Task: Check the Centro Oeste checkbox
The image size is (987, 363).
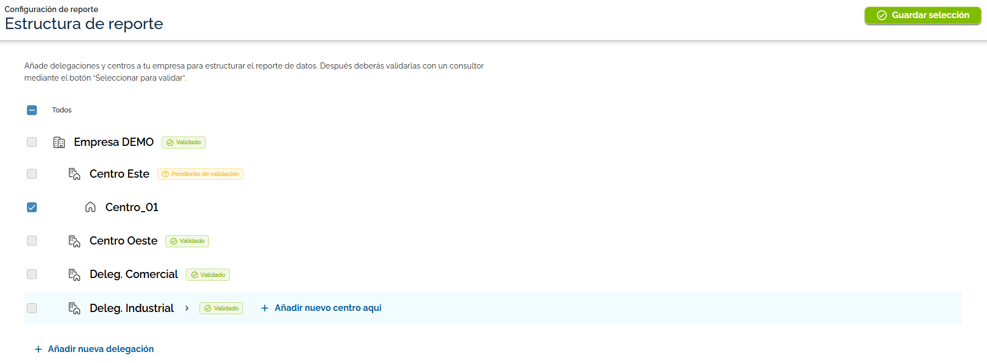Action: point(32,241)
